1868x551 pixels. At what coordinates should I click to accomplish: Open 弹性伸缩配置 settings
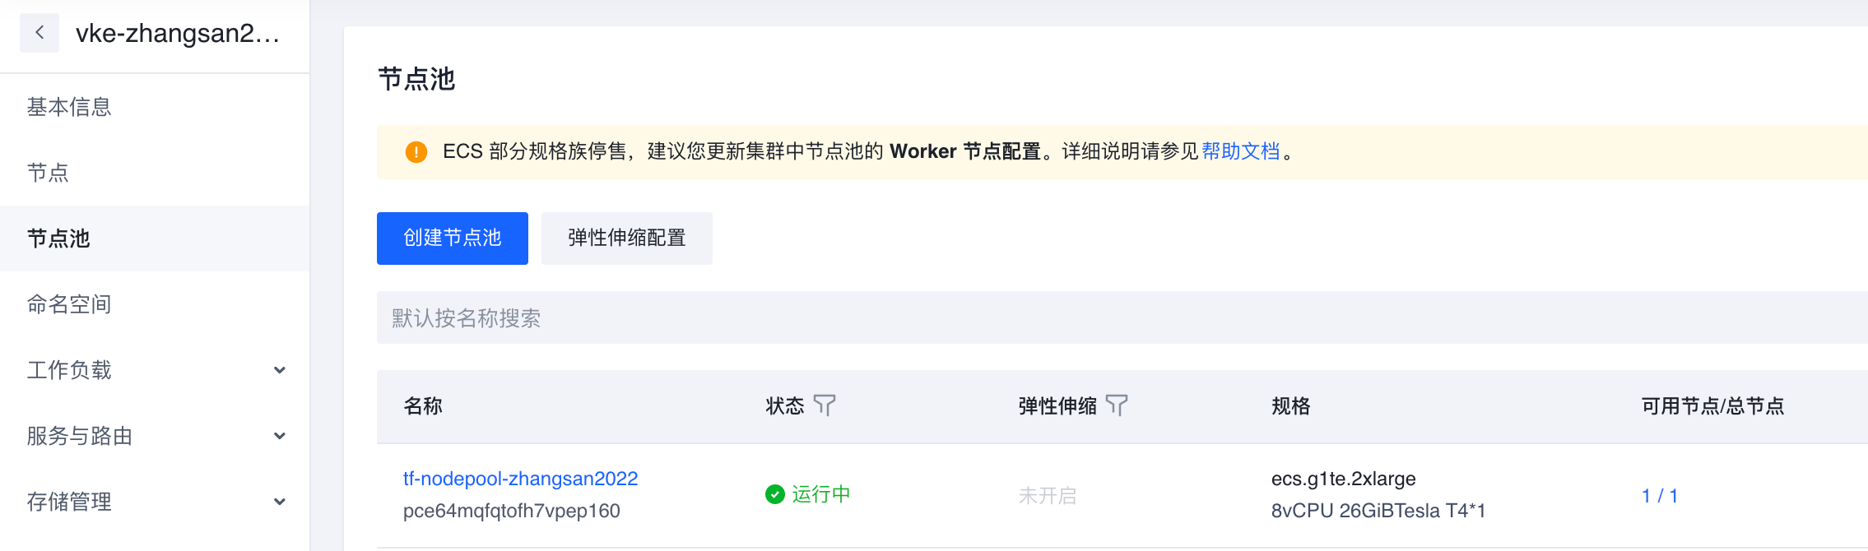(627, 238)
